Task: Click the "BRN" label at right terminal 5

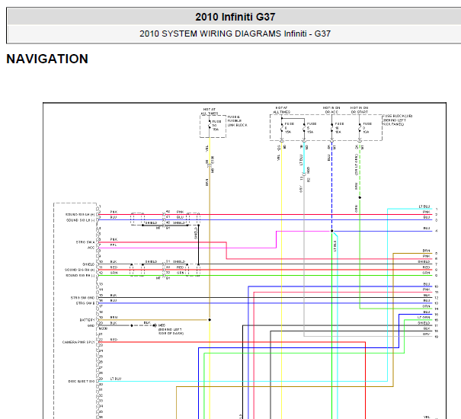Action: pyautogui.click(x=426, y=251)
